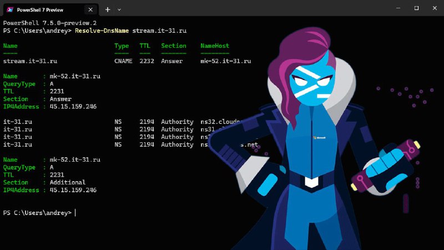This screenshot has width=444, height=250.
Task: Click the stream.it-31.ru command argument
Action: pos(159,31)
